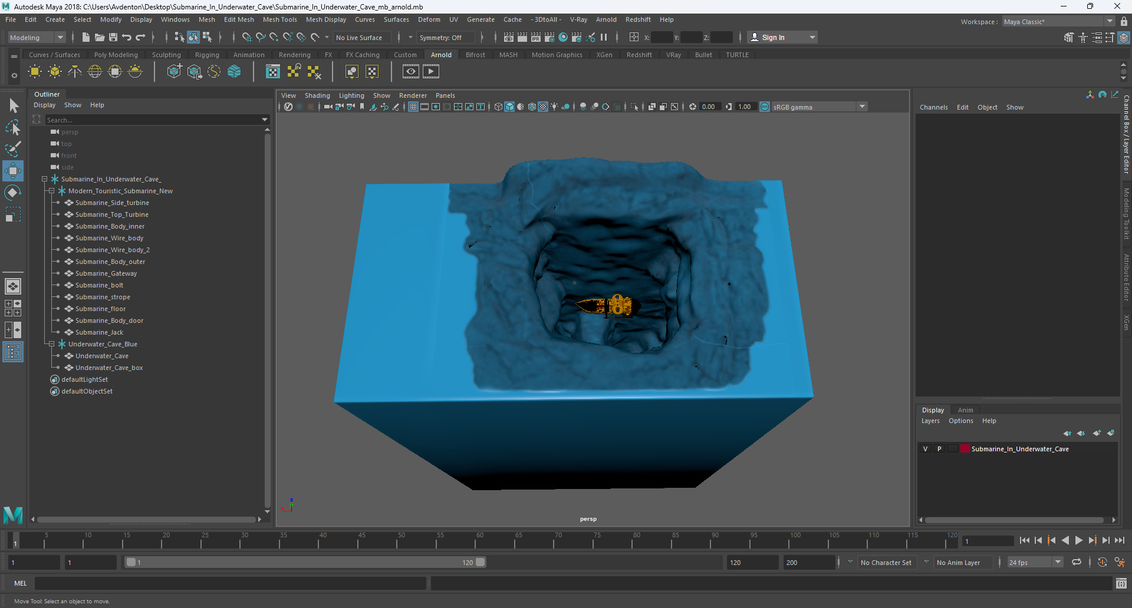Switch to the Rigging shelf tab
The image size is (1132, 608).
click(x=207, y=55)
